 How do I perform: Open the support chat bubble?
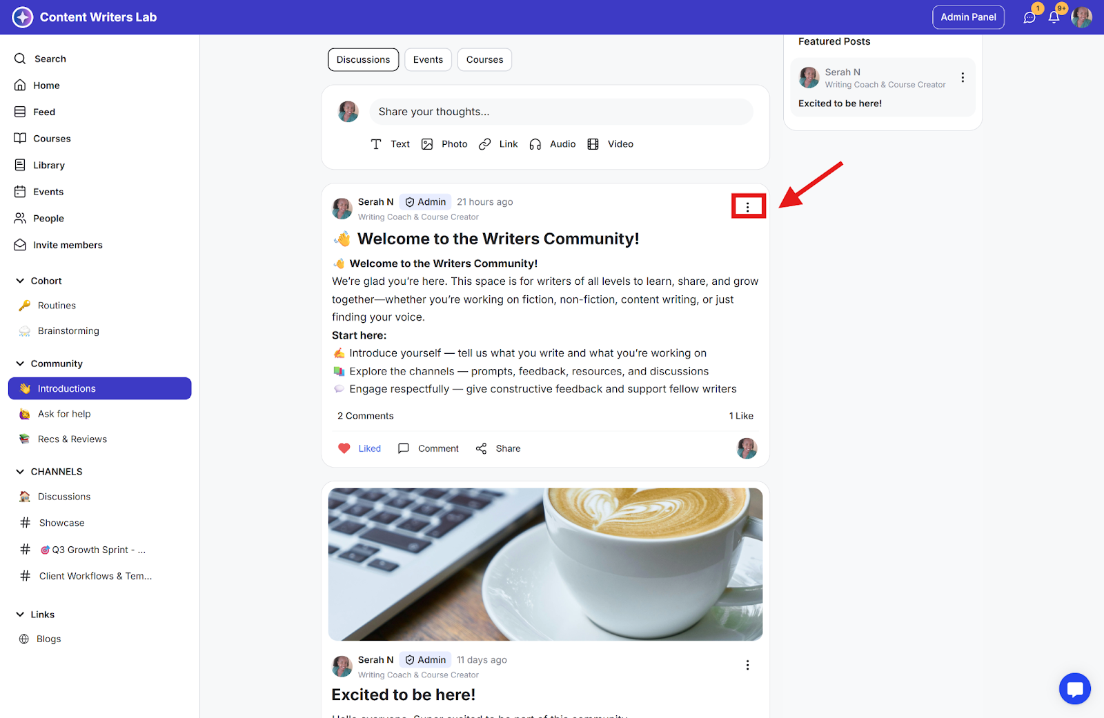[x=1074, y=688]
